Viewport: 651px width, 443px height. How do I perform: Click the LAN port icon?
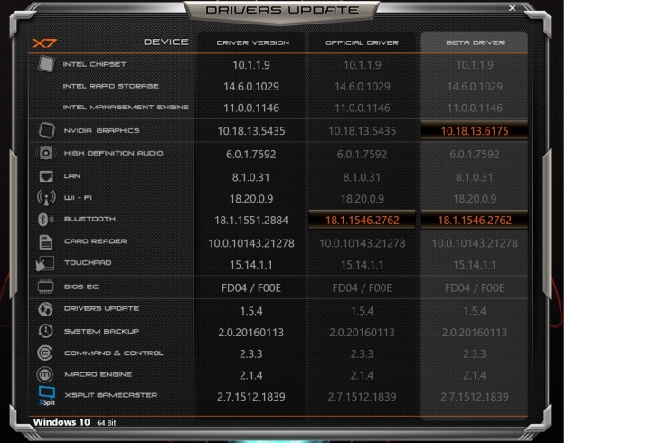(x=46, y=176)
